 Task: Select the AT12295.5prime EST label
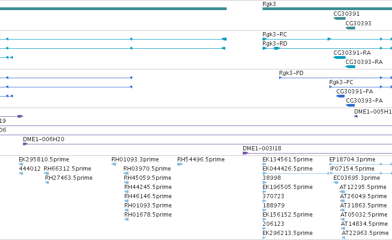(363, 187)
